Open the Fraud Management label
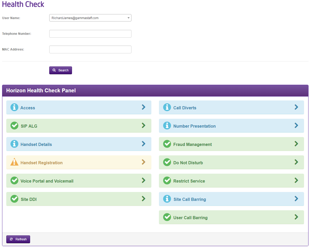The height and width of the screenshot is (249, 309). coord(192,144)
